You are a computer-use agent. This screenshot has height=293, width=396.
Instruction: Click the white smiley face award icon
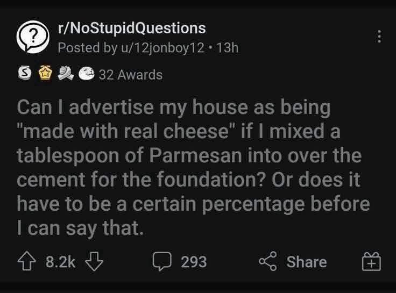point(85,74)
